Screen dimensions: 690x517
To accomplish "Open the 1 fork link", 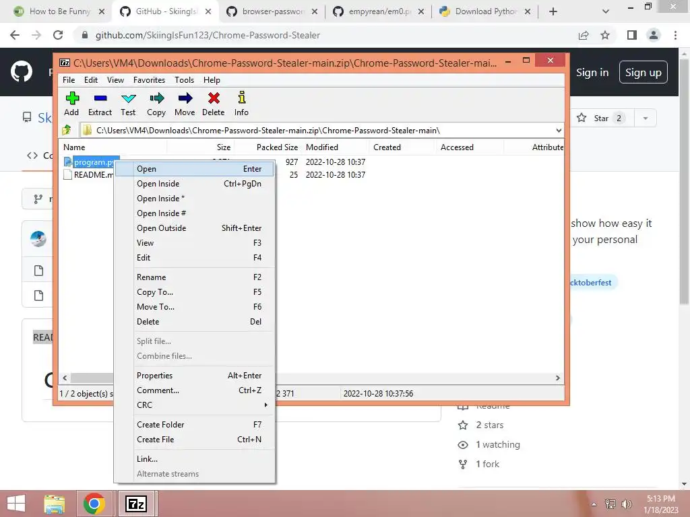I will (487, 464).
